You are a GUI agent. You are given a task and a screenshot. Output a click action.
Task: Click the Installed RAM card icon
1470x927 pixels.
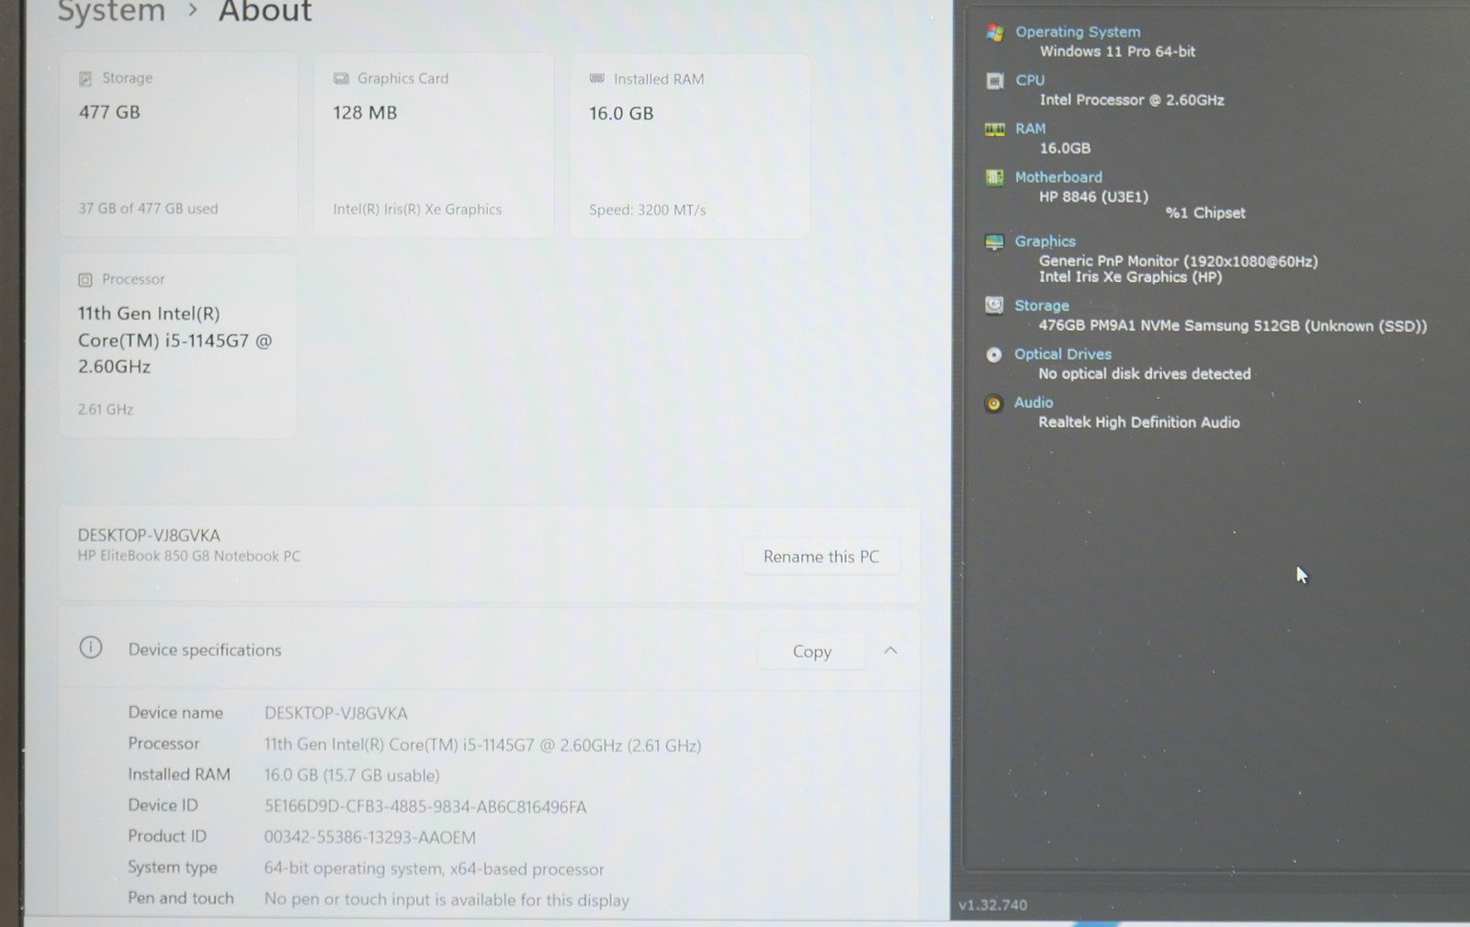click(597, 79)
